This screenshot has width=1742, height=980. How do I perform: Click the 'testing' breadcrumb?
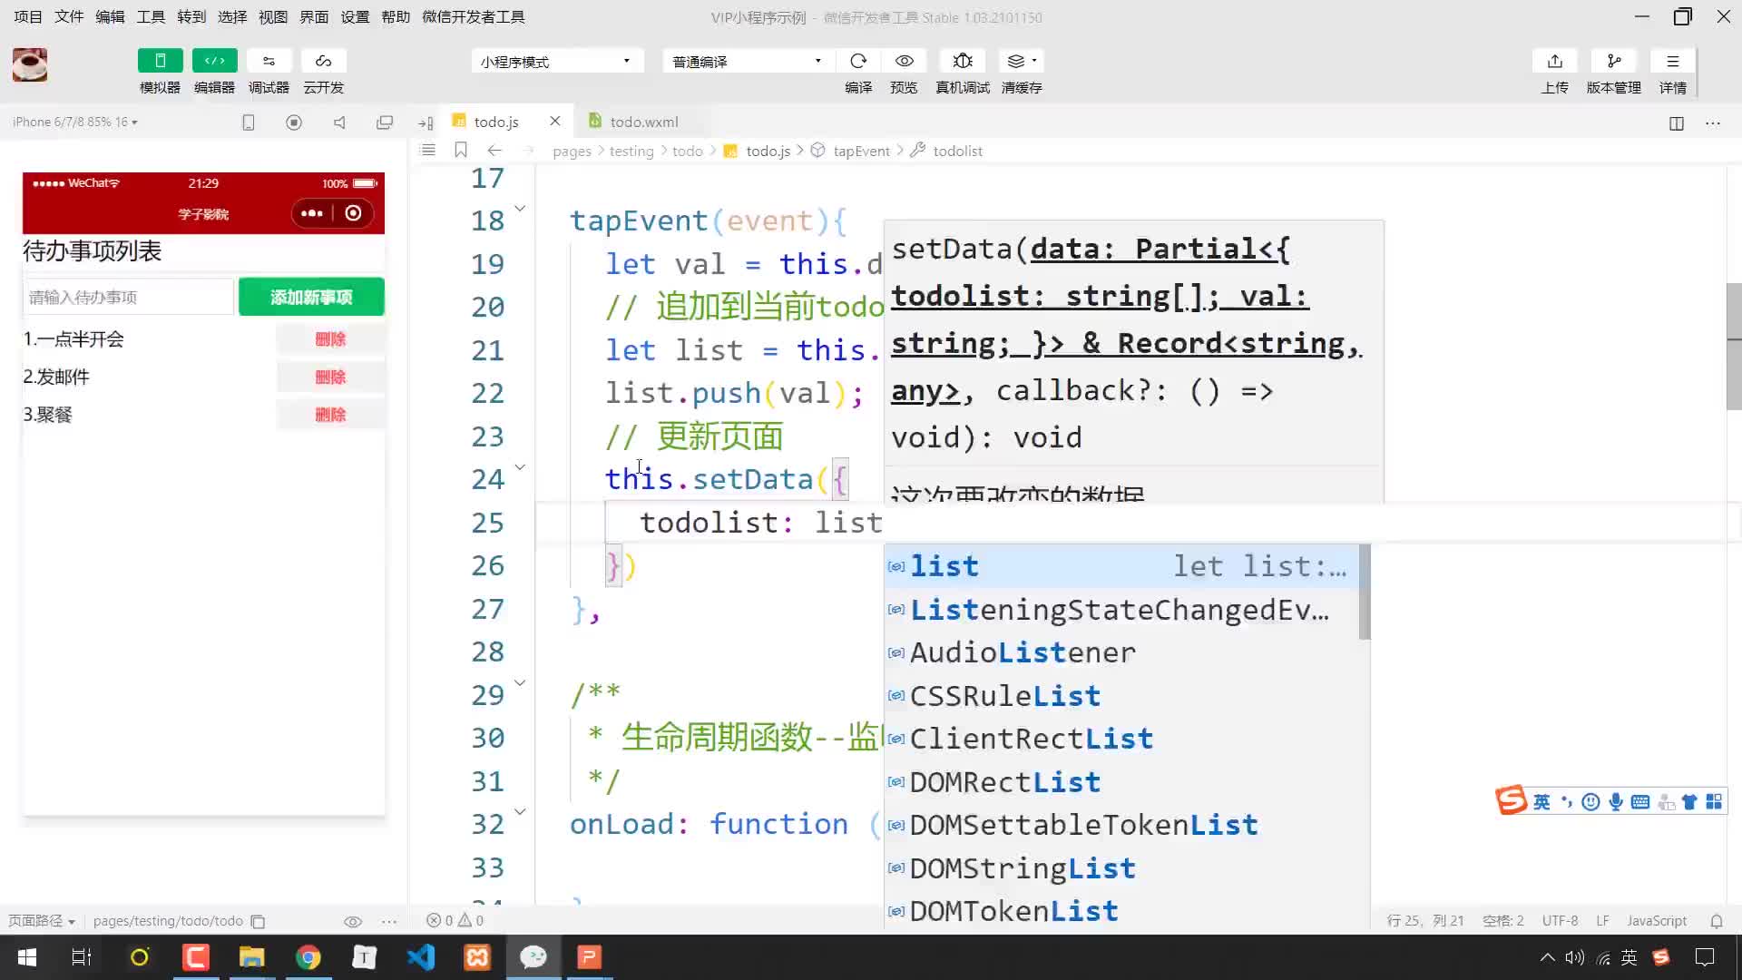[x=631, y=151]
